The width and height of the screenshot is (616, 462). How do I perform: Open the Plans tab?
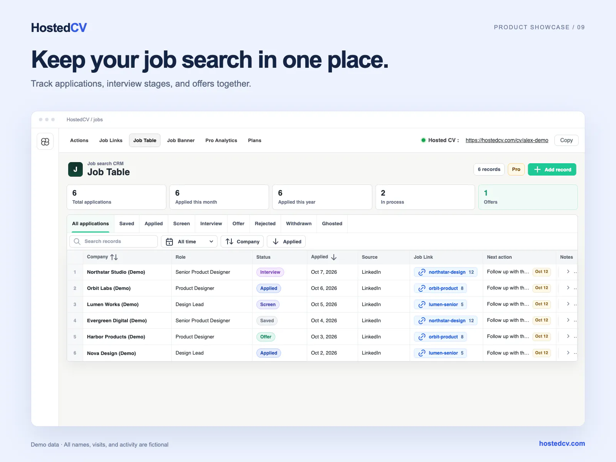[x=254, y=141]
